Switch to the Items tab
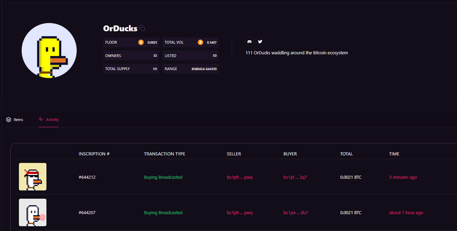 [x=14, y=119]
